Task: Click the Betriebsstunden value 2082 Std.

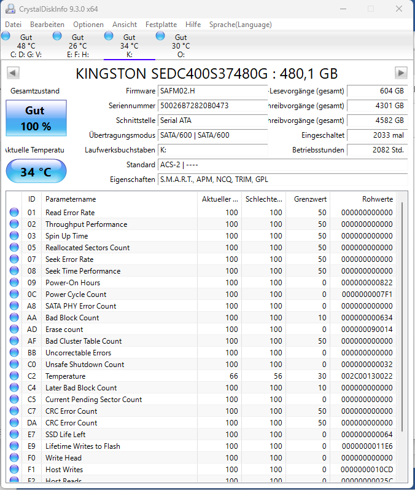Action: pyautogui.click(x=377, y=149)
